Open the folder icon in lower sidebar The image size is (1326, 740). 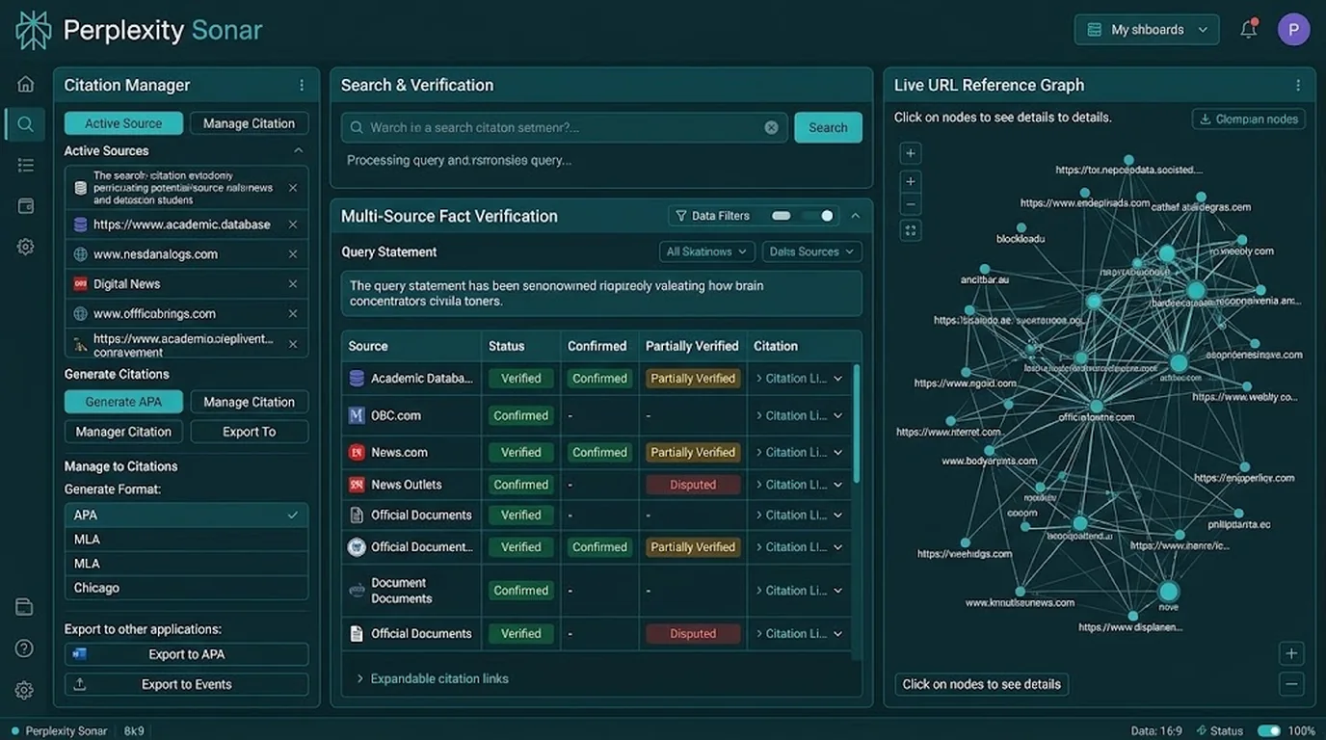point(24,607)
